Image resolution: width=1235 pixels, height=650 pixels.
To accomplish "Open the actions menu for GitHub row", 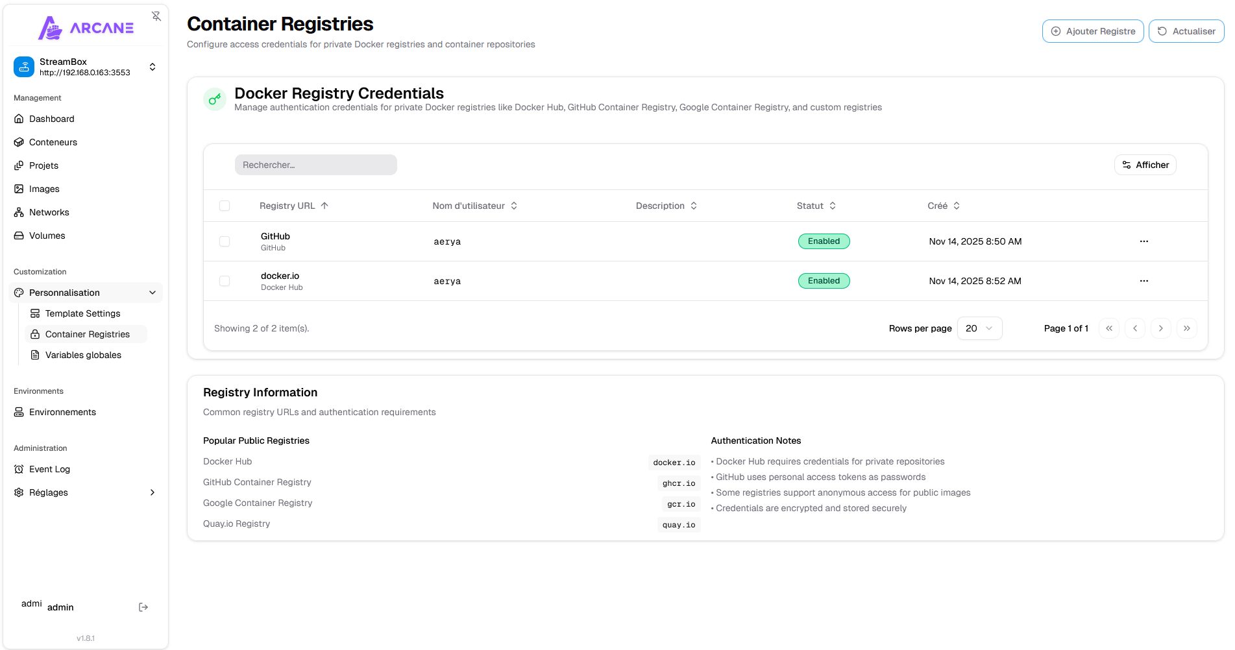I will [1144, 241].
